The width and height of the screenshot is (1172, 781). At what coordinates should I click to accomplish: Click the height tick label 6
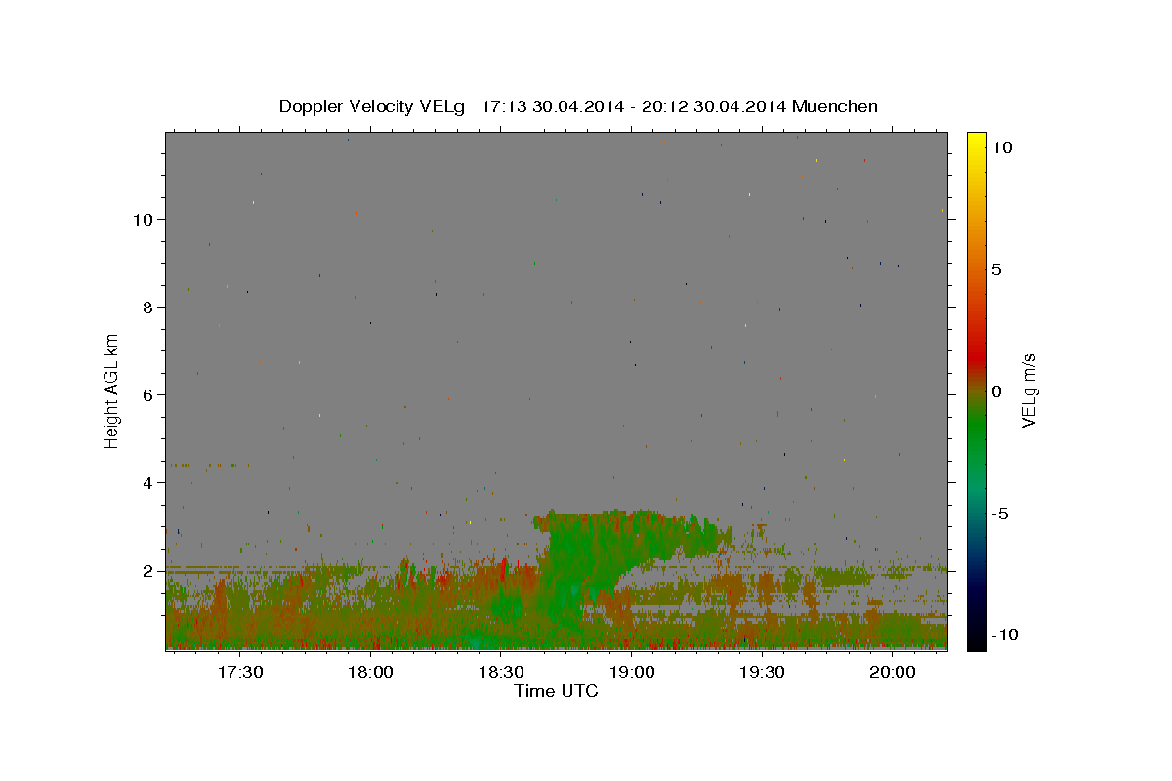pyautogui.click(x=148, y=395)
